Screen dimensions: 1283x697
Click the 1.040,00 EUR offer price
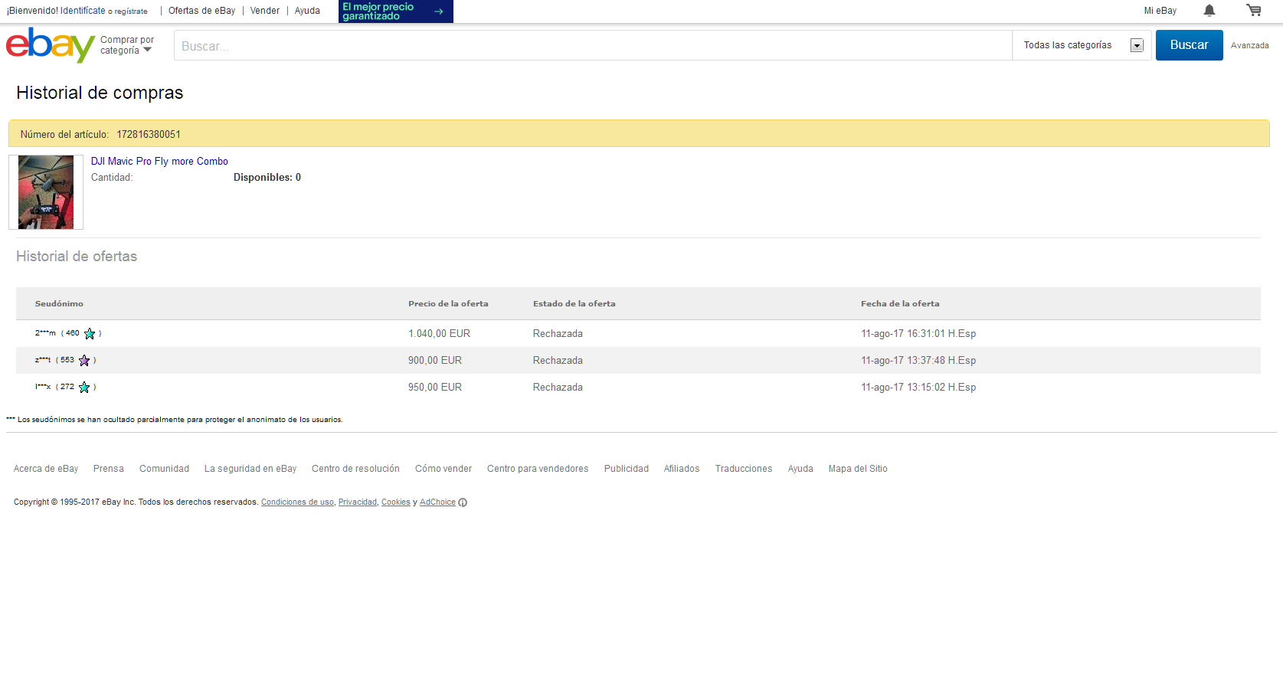tap(439, 334)
